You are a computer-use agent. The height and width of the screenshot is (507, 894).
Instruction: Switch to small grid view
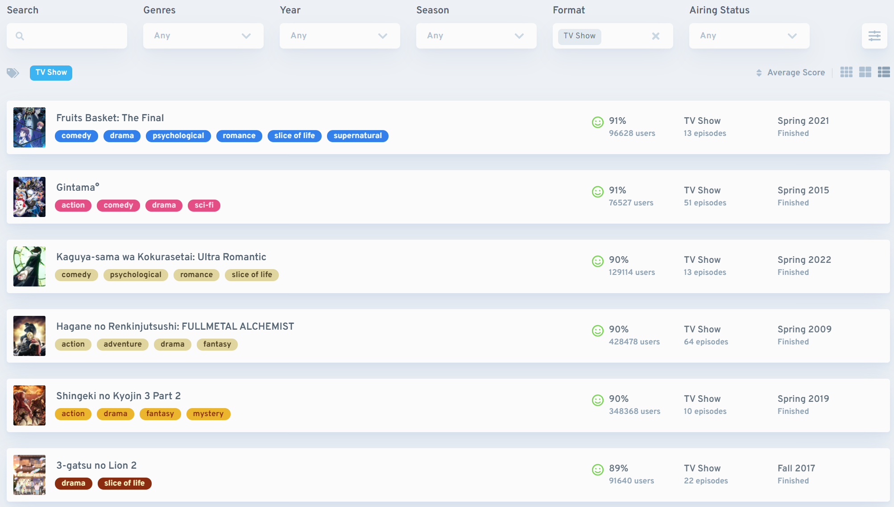pyautogui.click(x=846, y=72)
